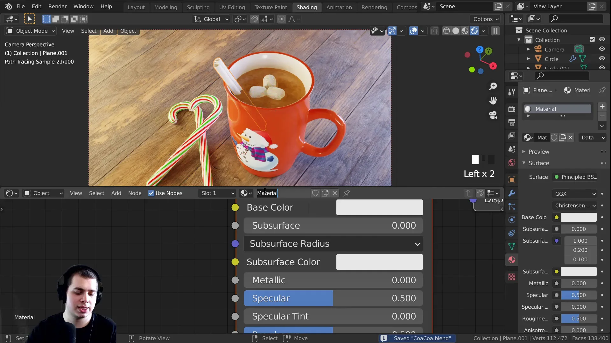Click the zoom view magnifier icon
Image resolution: width=611 pixels, height=343 pixels.
[493, 86]
